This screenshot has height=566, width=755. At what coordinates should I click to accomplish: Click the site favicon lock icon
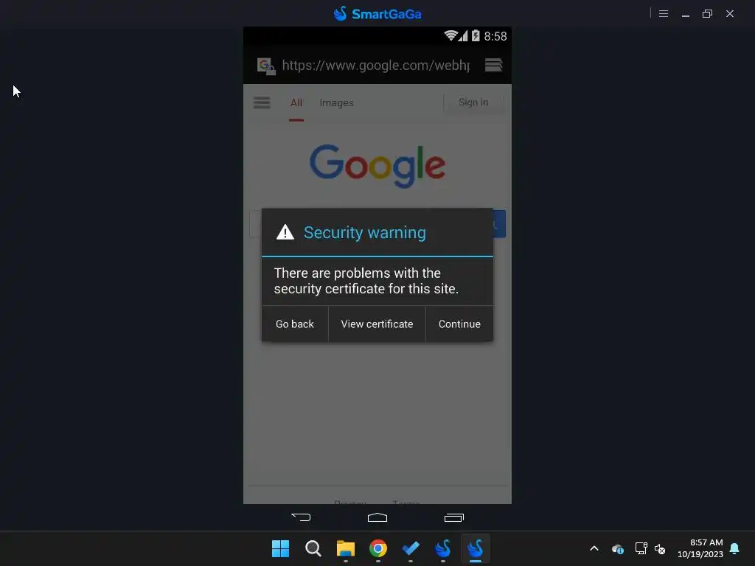(266, 66)
